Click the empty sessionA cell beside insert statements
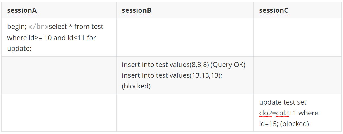 pyautogui.click(x=59, y=75)
